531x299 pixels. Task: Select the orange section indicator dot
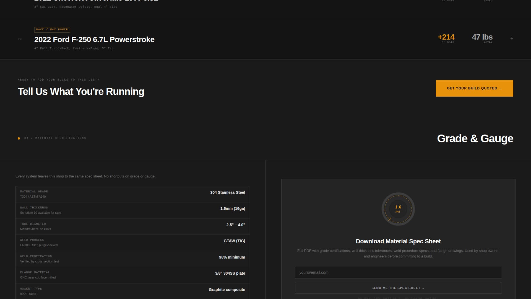pos(19,138)
